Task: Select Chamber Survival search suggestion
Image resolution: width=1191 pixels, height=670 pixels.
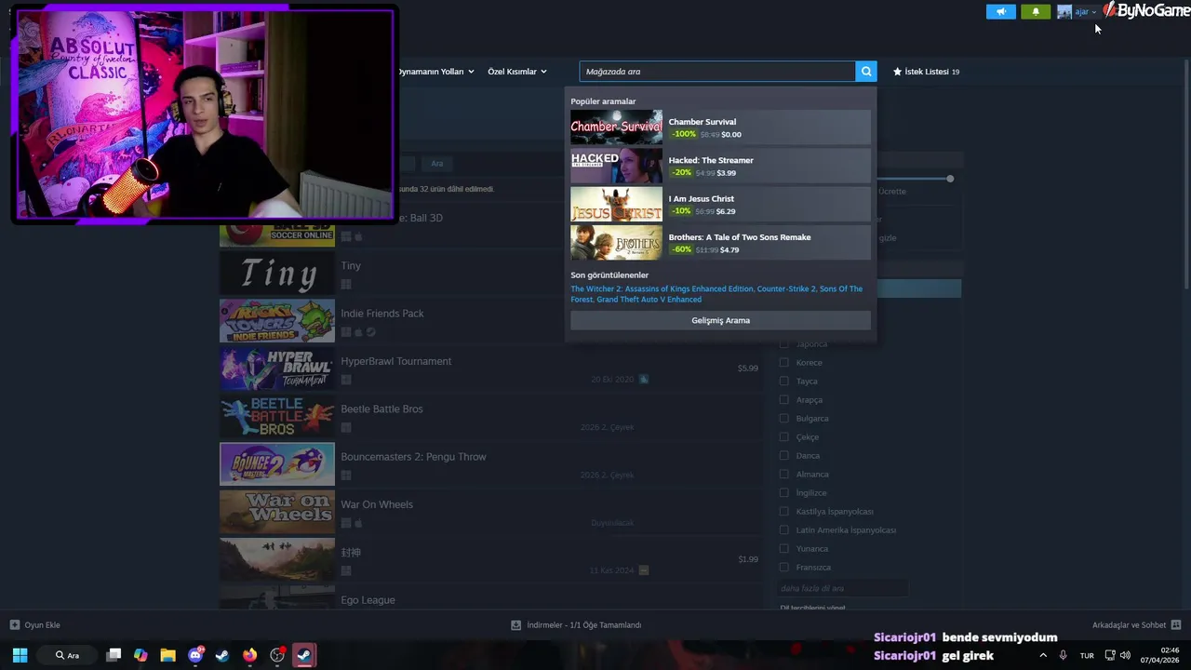Action: click(720, 127)
